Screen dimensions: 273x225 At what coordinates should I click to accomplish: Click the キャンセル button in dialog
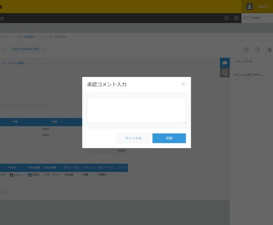(134, 138)
